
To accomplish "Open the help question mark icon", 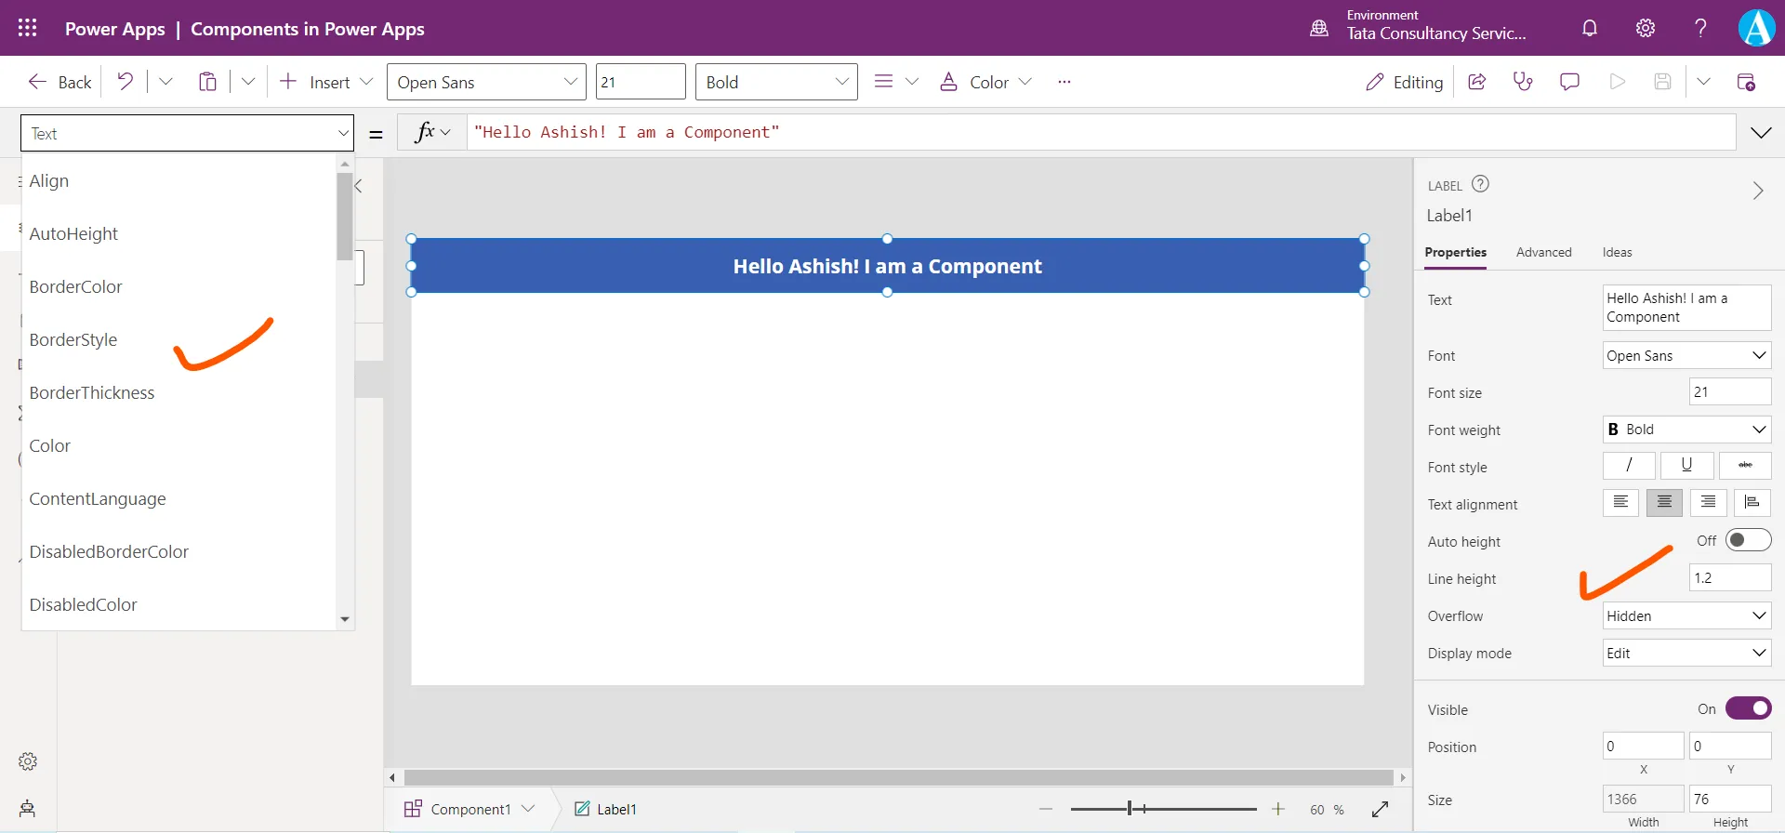I will (x=1700, y=28).
